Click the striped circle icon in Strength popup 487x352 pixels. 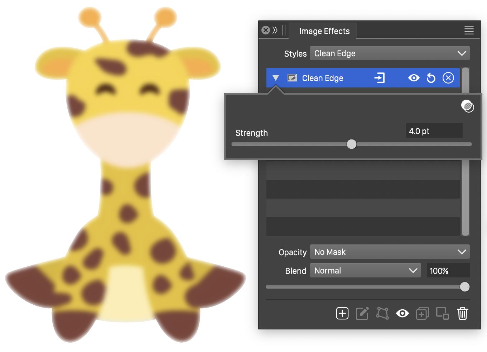pyautogui.click(x=467, y=106)
